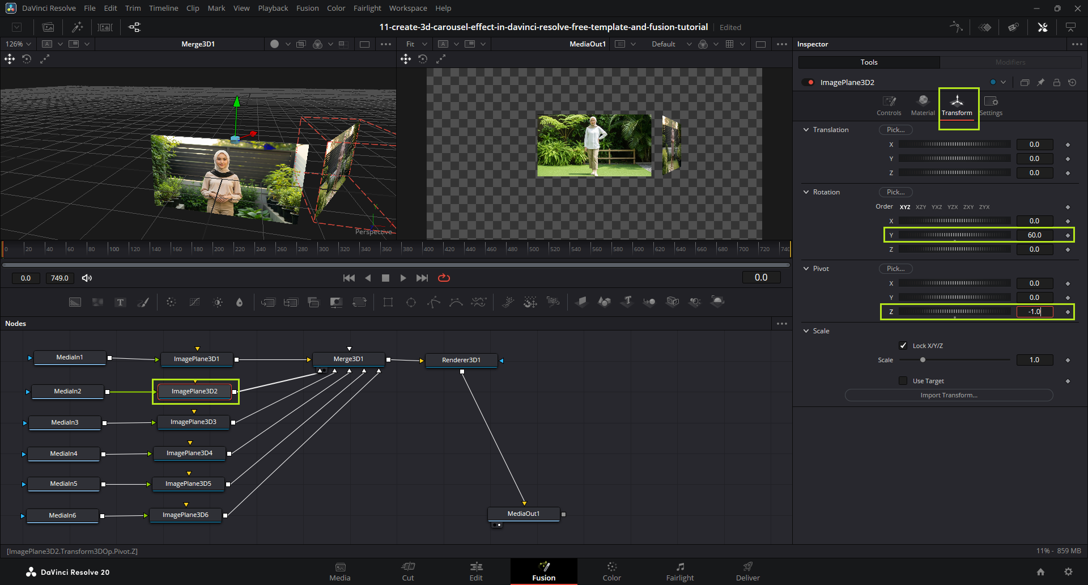Click the Scale slider handle
Image resolution: width=1088 pixels, height=585 pixels.
[923, 360]
